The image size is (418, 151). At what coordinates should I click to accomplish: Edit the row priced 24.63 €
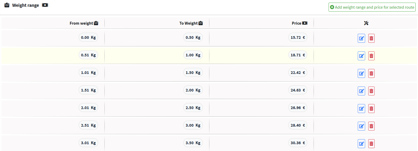point(361,91)
